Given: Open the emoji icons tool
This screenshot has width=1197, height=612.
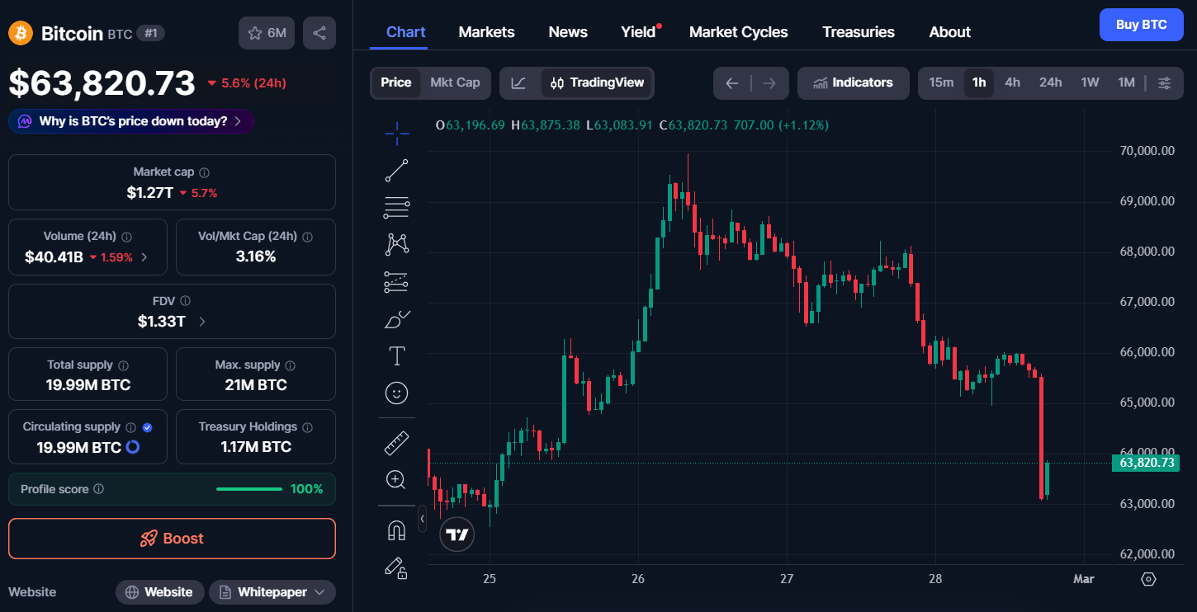Looking at the screenshot, I should coord(396,393).
